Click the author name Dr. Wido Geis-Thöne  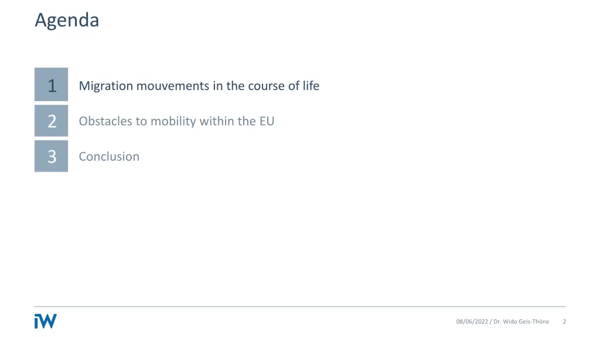[x=521, y=321]
